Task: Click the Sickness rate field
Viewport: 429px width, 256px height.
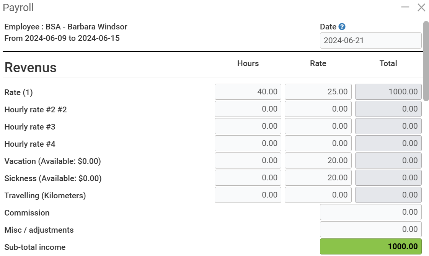Action: [x=318, y=178]
